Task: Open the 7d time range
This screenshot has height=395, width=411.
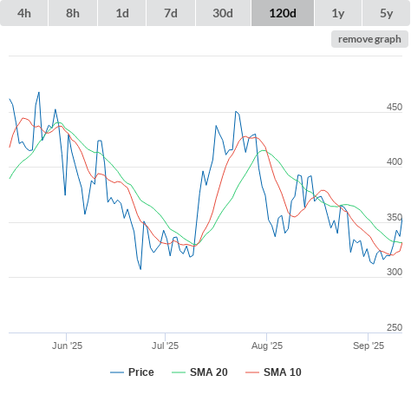Action: (x=171, y=13)
